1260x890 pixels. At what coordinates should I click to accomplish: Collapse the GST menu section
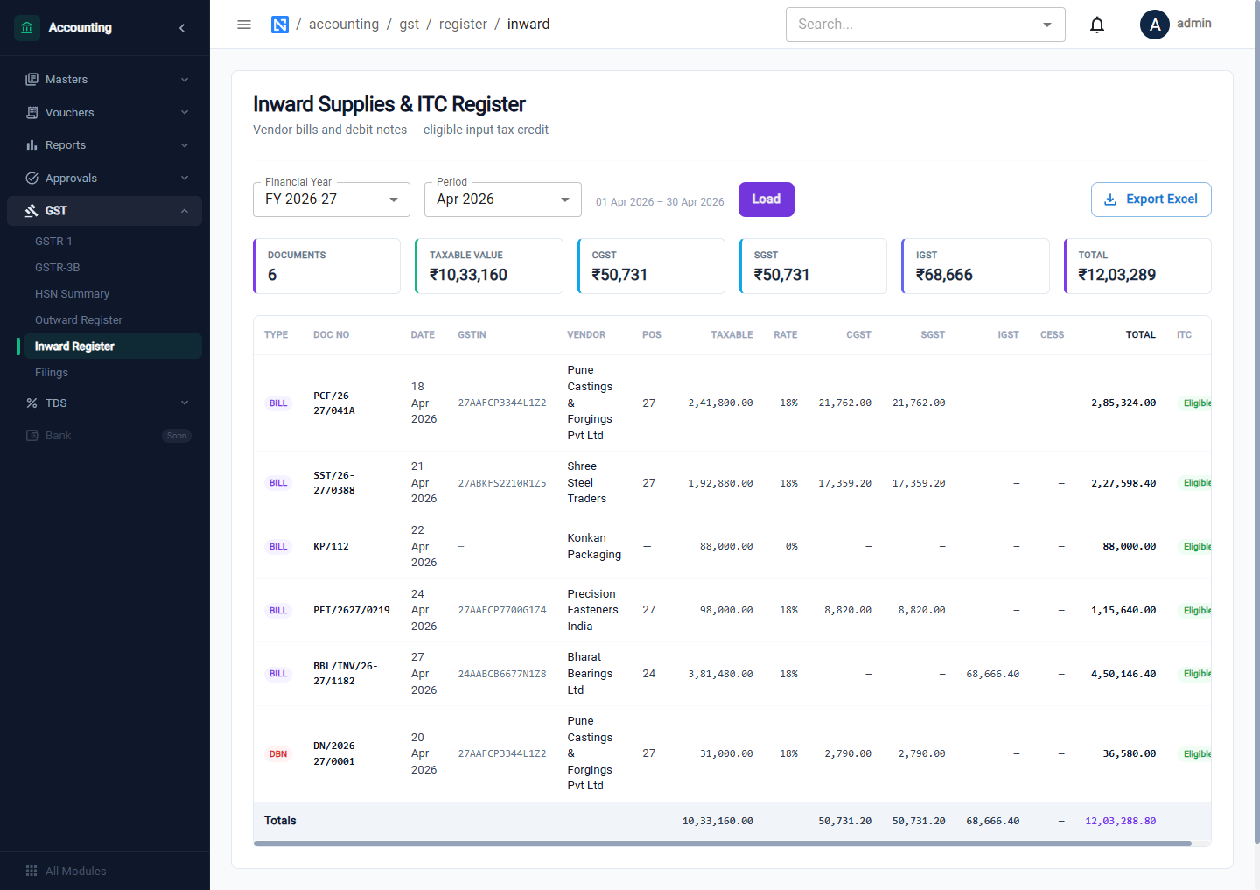pyautogui.click(x=105, y=211)
